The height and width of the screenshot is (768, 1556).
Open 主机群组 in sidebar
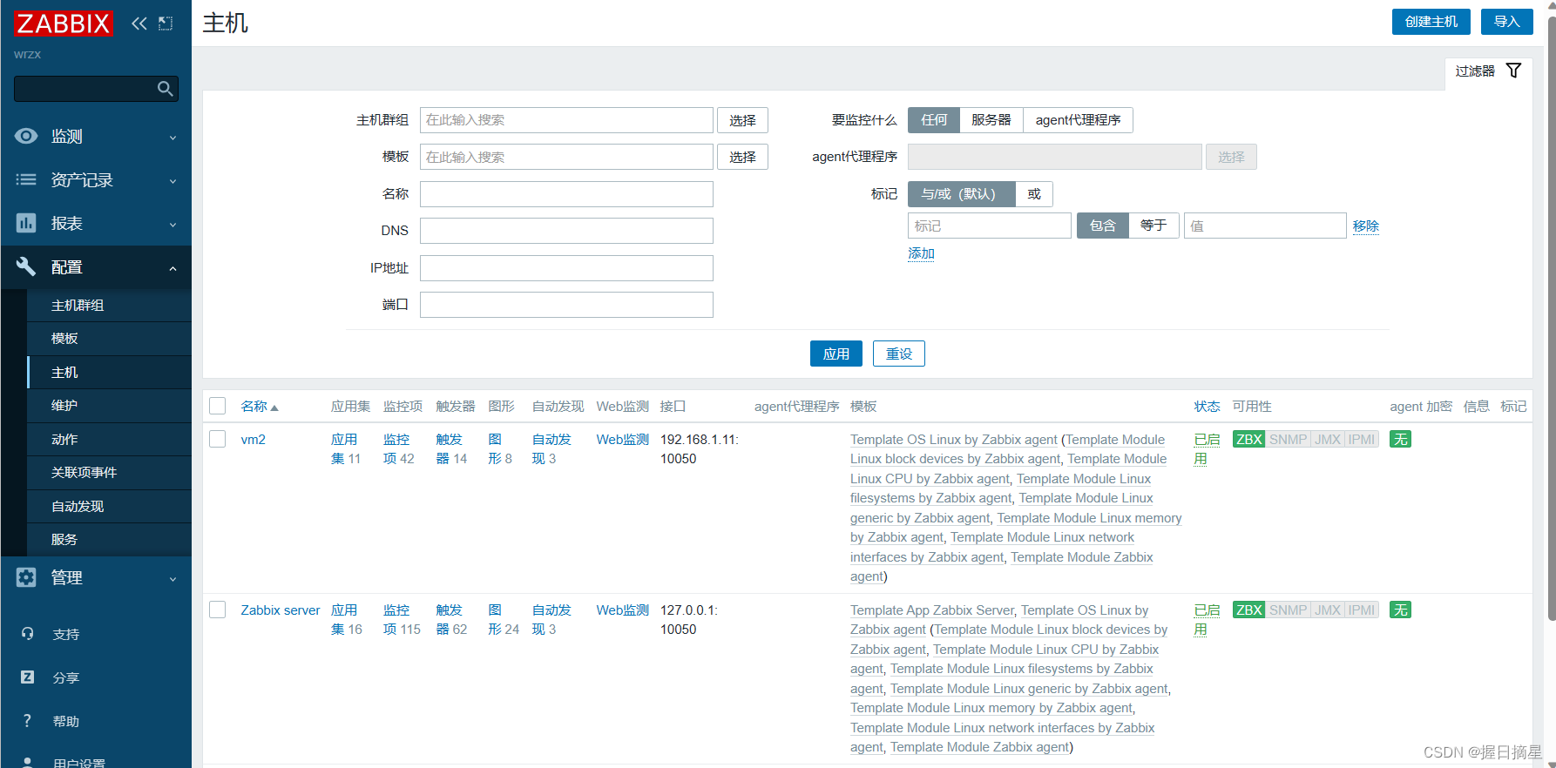tap(109, 306)
